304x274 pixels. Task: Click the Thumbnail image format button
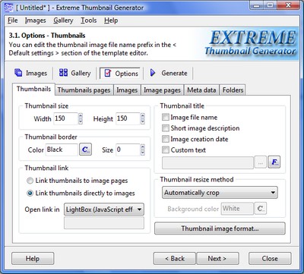click(x=220, y=228)
